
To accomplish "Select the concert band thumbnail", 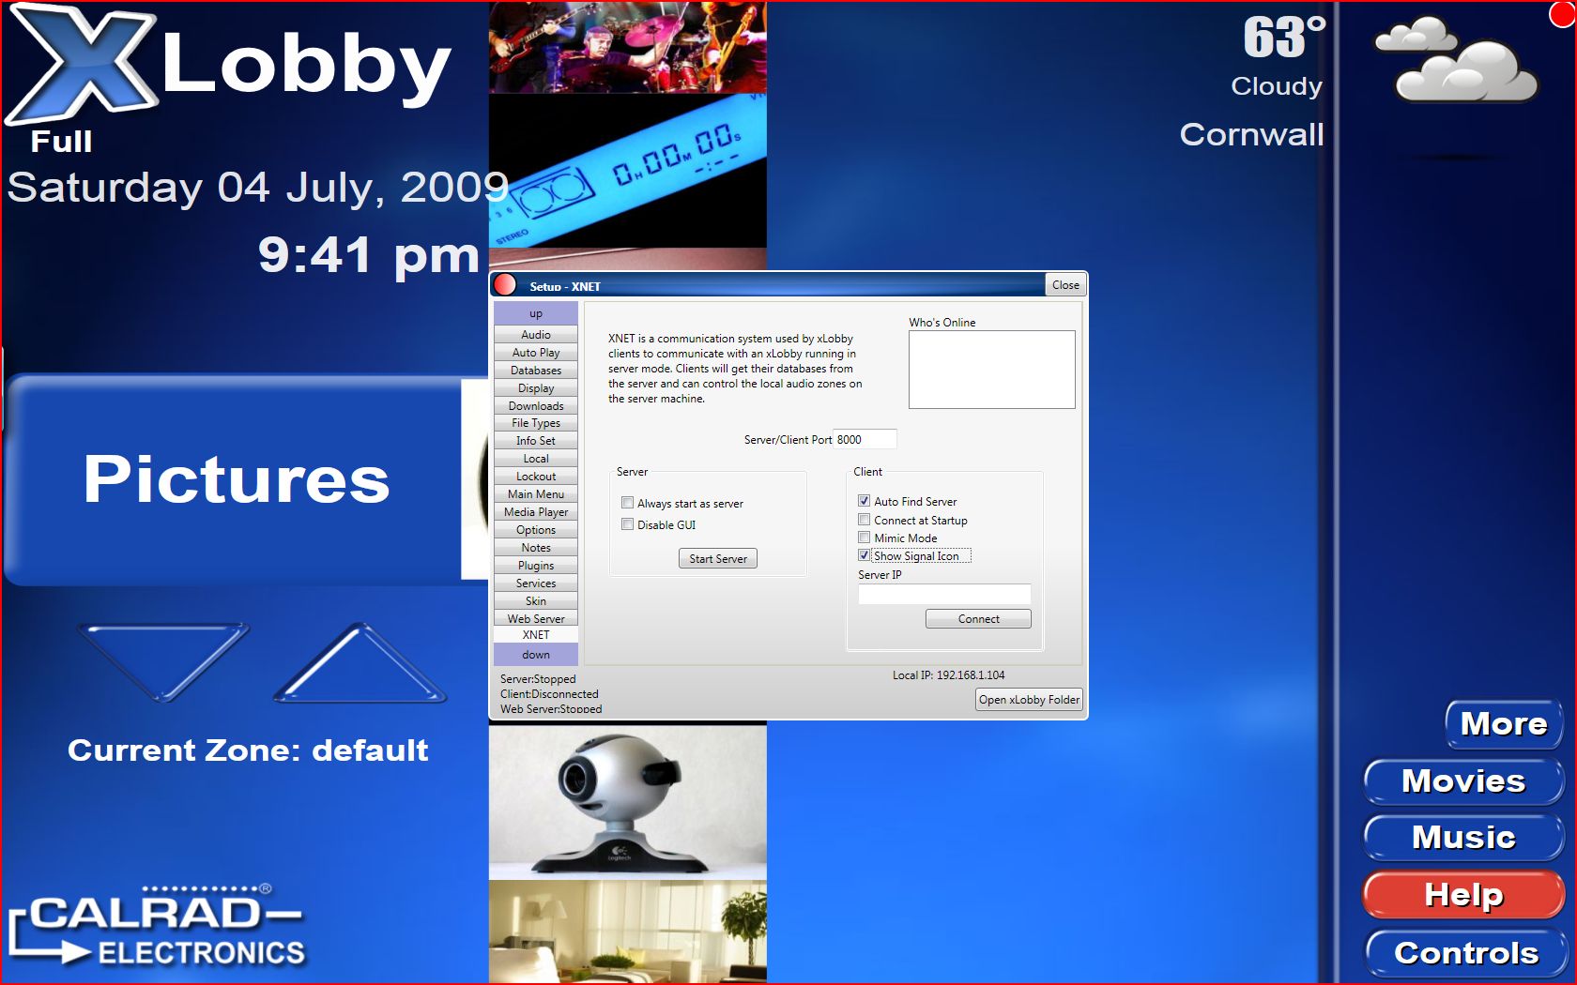I will (628, 47).
